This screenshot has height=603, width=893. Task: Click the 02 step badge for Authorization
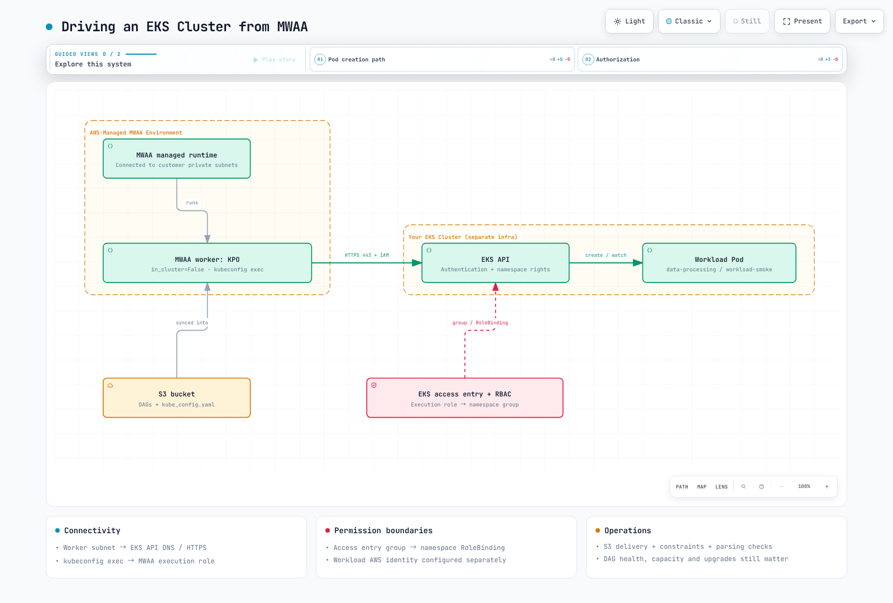pyautogui.click(x=588, y=59)
